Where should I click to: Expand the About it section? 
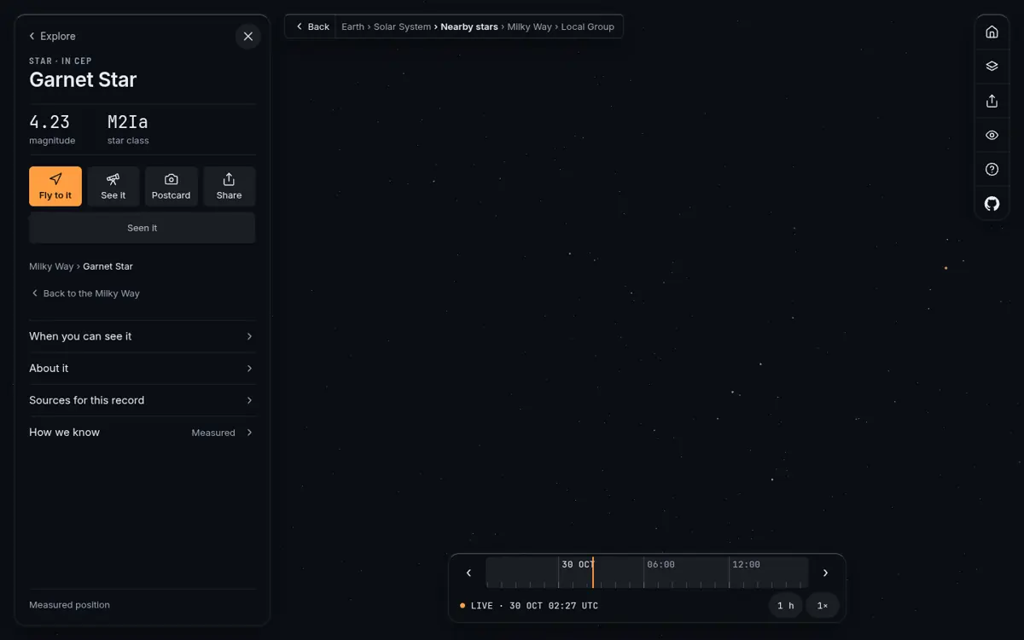[x=143, y=369]
